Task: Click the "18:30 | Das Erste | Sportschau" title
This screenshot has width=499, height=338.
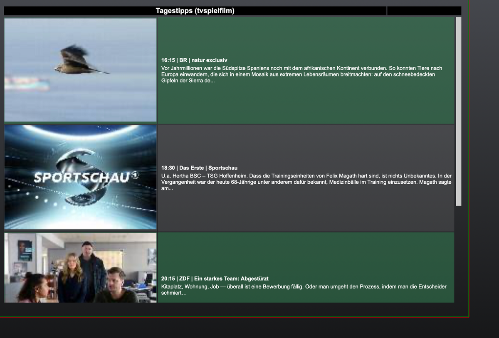Action: [x=199, y=168]
